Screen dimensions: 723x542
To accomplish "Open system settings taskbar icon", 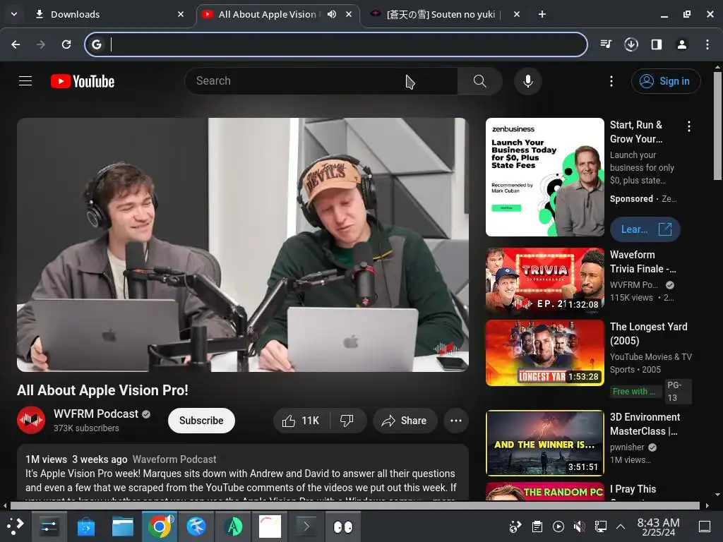I will tap(49, 526).
